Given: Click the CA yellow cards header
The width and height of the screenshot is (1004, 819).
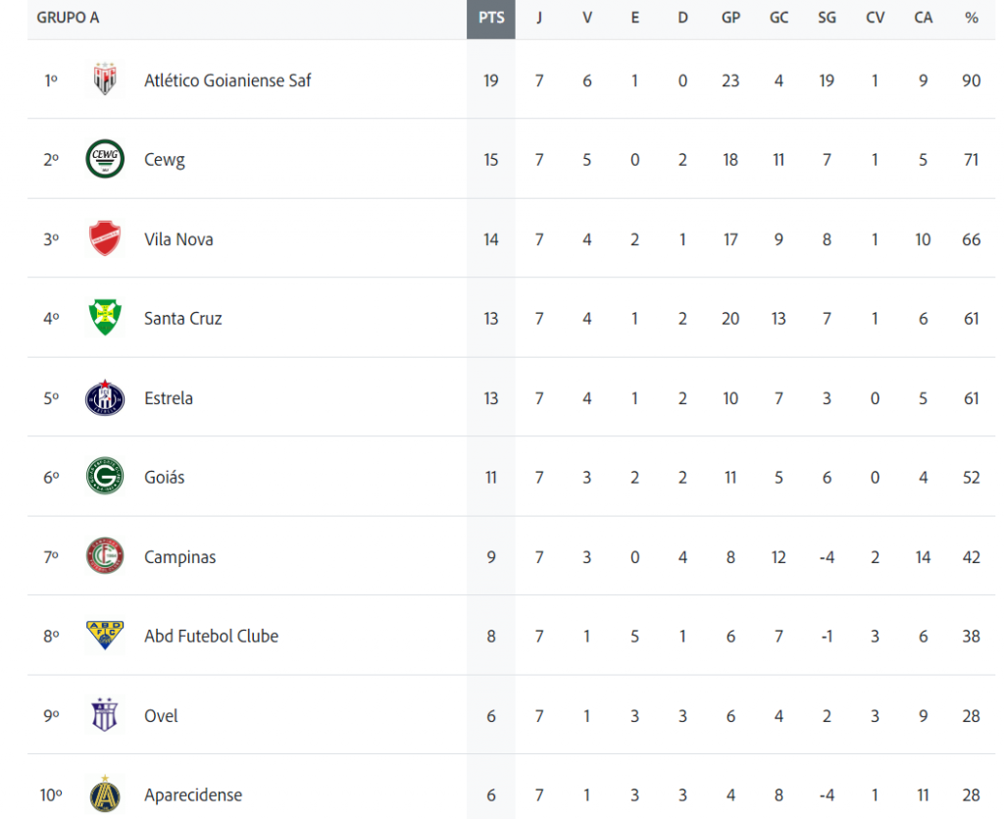Looking at the screenshot, I should (x=923, y=18).
